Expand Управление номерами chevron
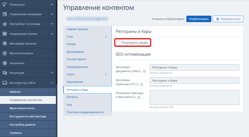This screenshot has height=137, width=249. pyautogui.click(x=52, y=14)
